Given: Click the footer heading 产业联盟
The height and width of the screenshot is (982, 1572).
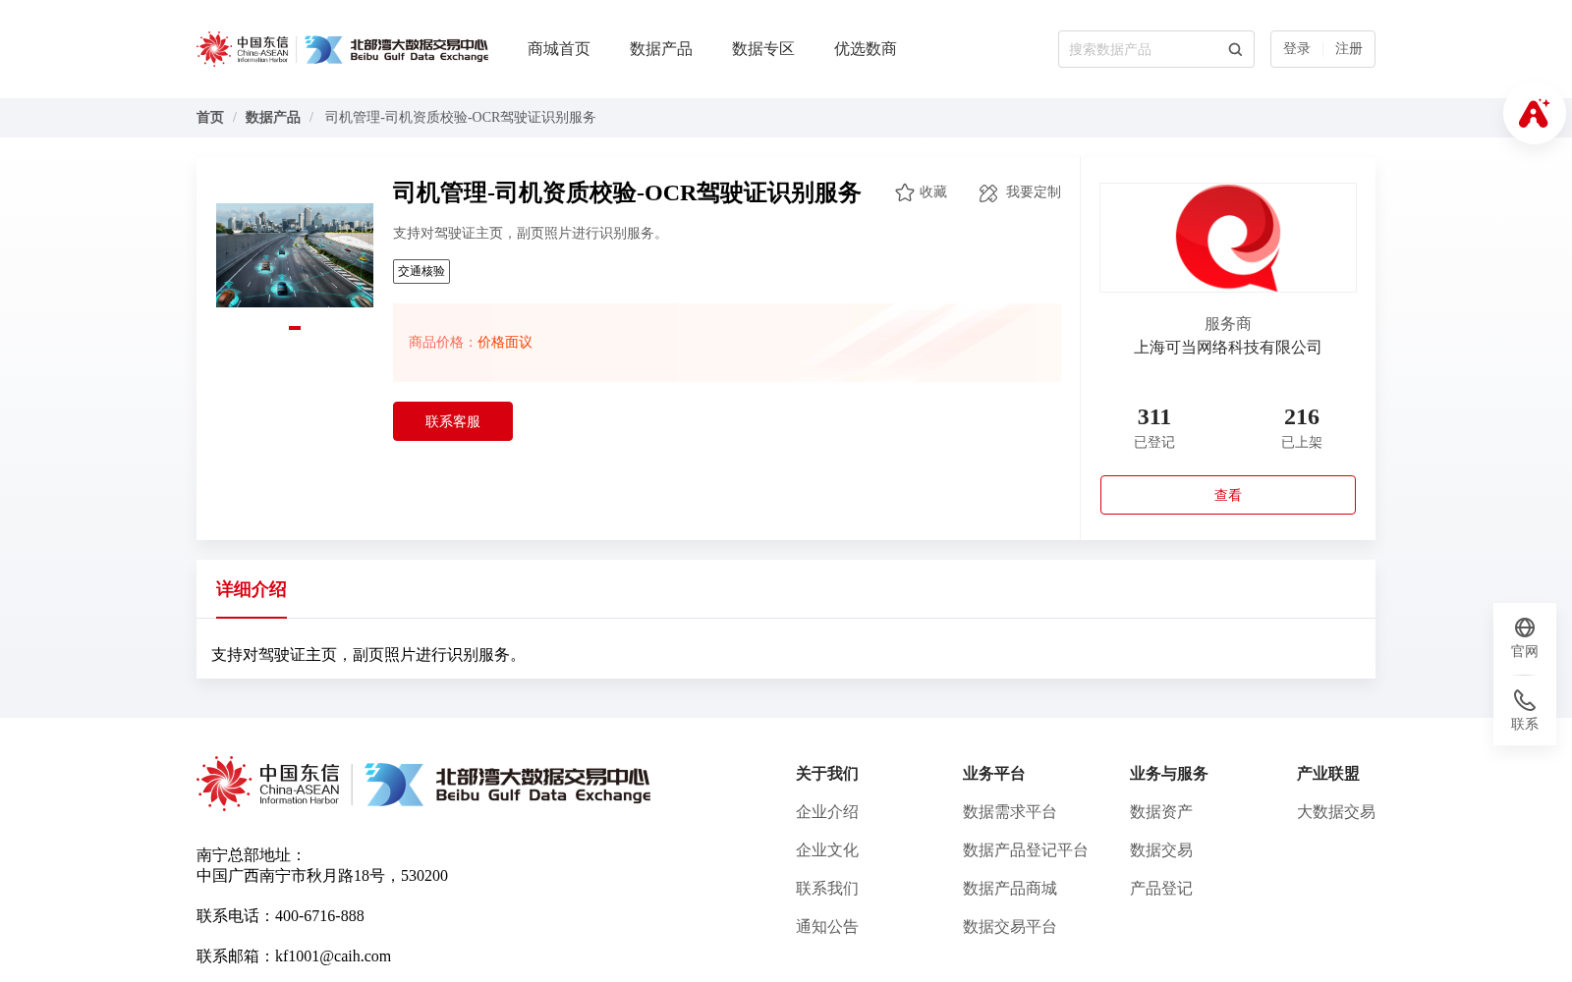Looking at the screenshot, I should 1328,774.
